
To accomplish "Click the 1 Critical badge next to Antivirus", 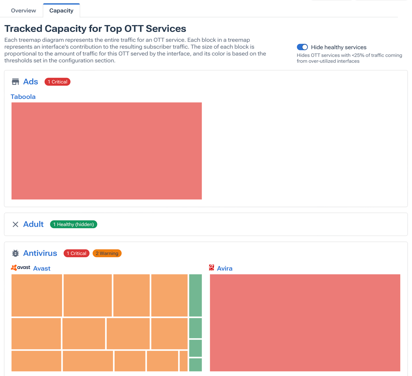I will point(76,253).
